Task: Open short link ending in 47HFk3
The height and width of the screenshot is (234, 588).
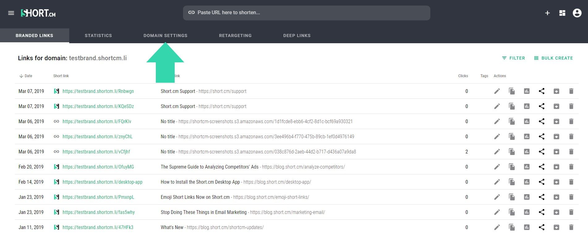Action: pyautogui.click(x=98, y=227)
